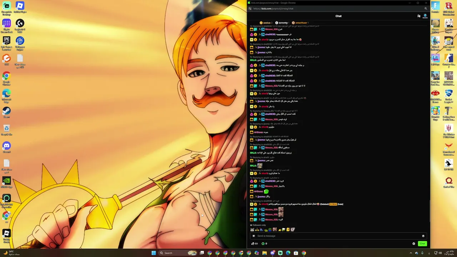This screenshot has height=257, width=457.
Task: Open Recycle Bin on desktop
Action: pos(6,130)
